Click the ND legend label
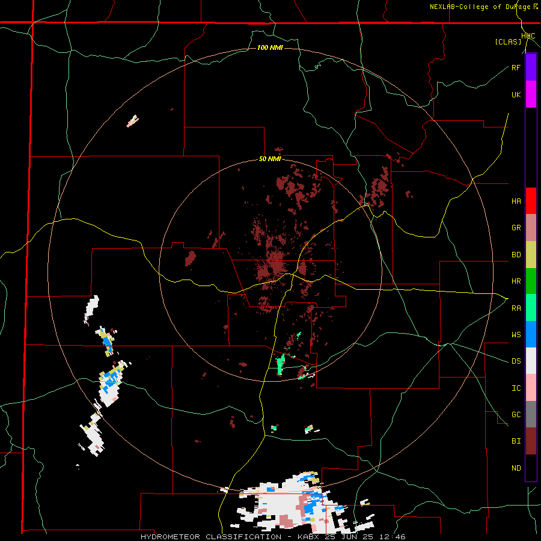Screen dimensions: 541x541 (x=516, y=468)
